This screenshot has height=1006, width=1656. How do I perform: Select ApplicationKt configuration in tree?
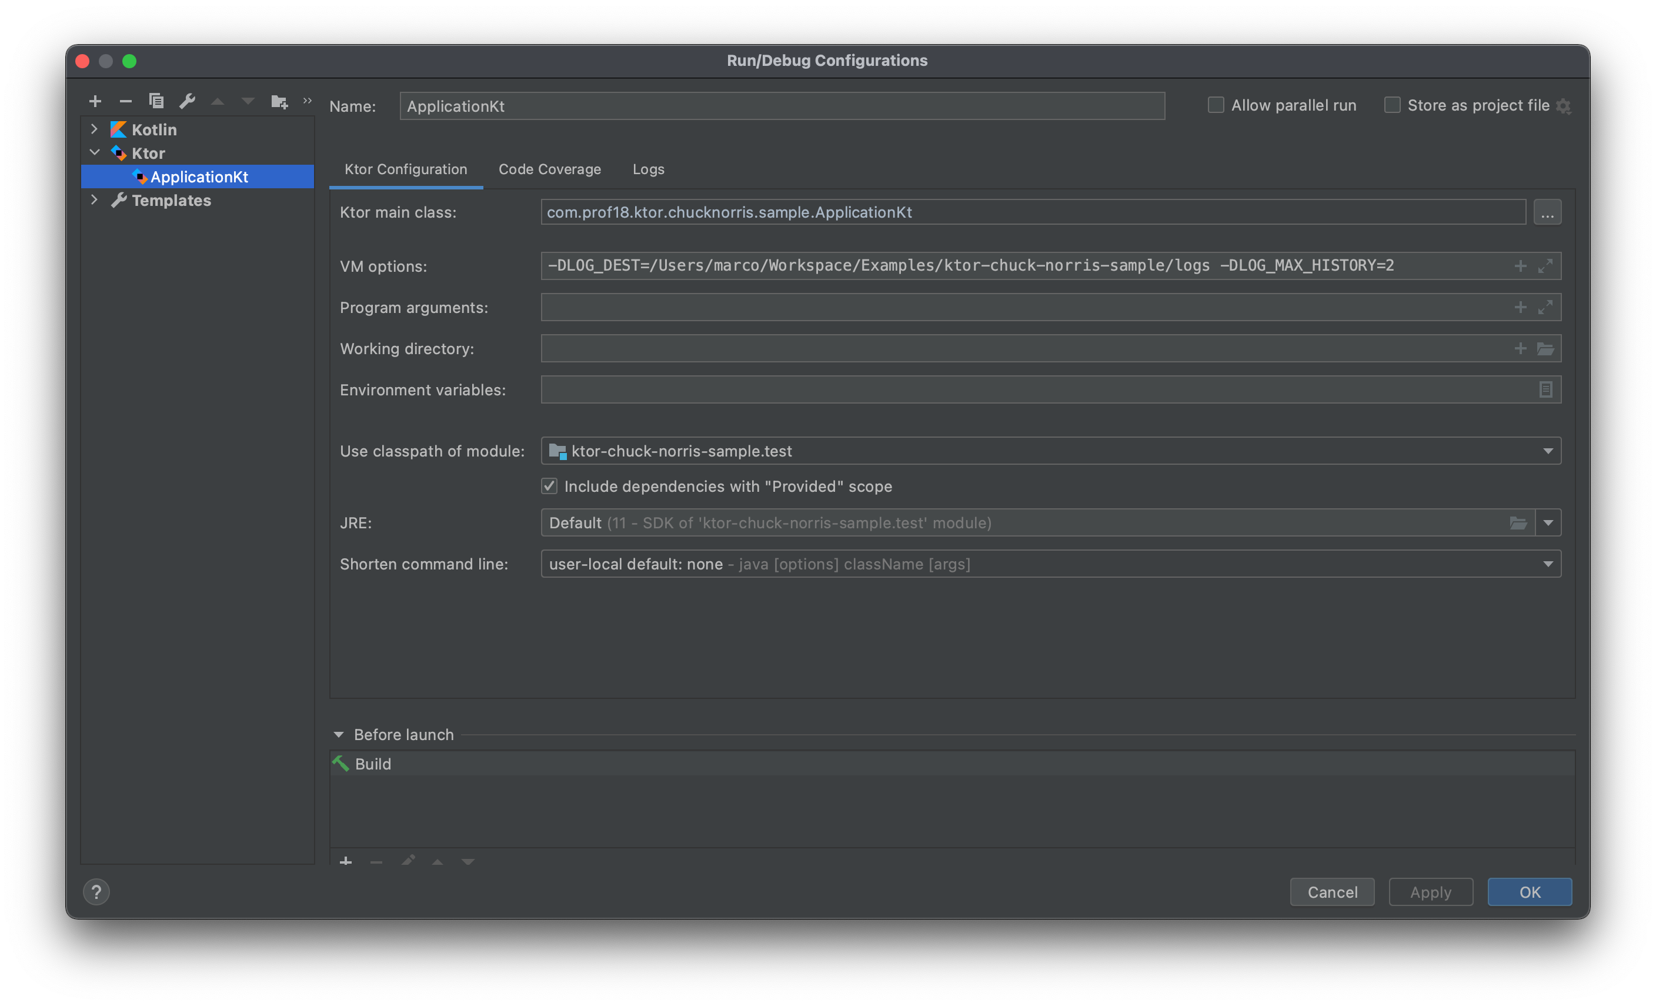point(198,176)
